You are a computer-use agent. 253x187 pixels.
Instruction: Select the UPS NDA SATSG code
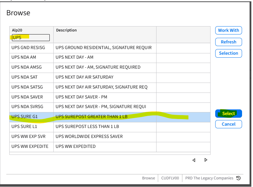[x=27, y=87]
